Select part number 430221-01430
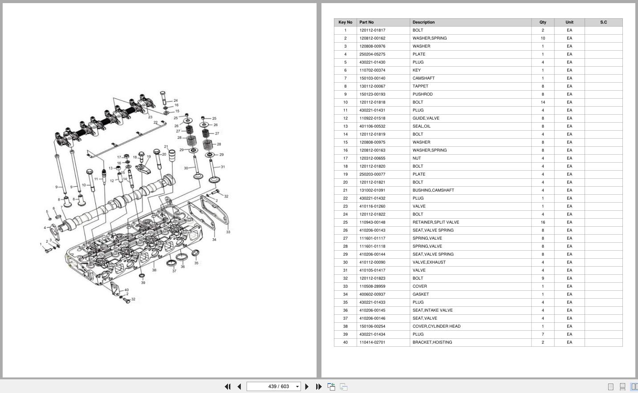The image size is (638, 393). click(x=373, y=62)
